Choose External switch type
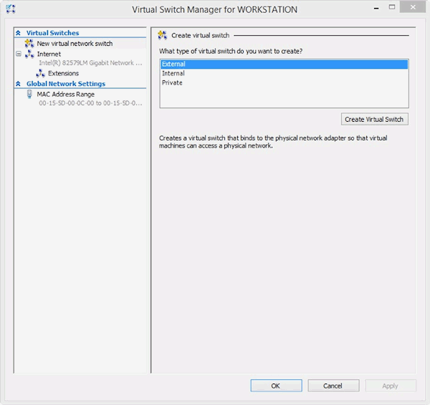The width and height of the screenshot is (430, 405). [173, 64]
